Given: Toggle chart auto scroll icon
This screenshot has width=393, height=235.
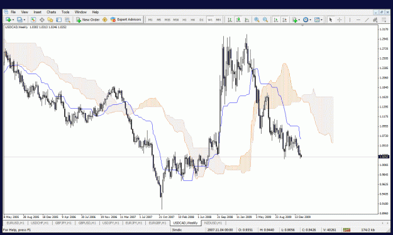Looking at the screenshot, I should click(276, 19).
